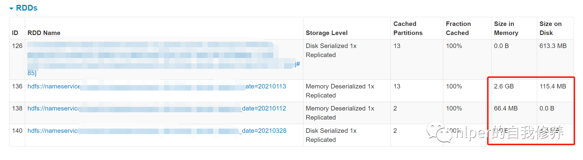The image size is (583, 160).
Task: Sort by RDD Name column header
Action: click(44, 33)
